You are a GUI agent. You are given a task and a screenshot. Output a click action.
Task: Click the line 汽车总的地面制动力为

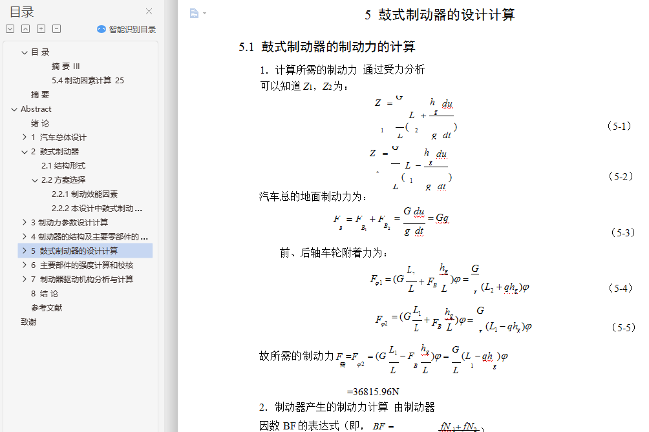[x=314, y=196]
